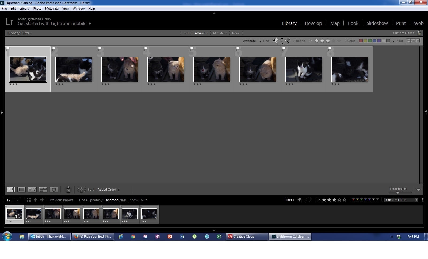Open Word from the taskbar
Image resolution: width=428 pixels, height=259 pixels.
[182, 237]
